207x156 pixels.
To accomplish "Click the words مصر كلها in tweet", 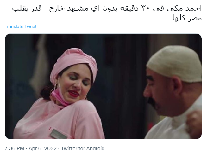I will (x=187, y=18).
